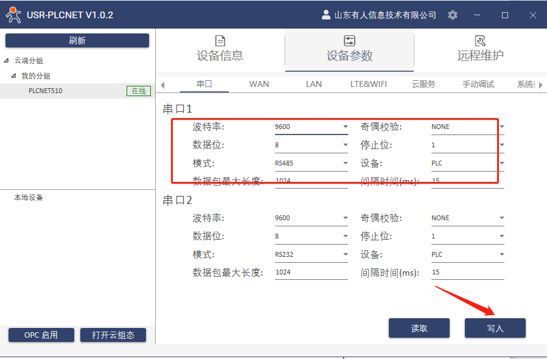Viewport: 547px width, 359px height.
Task: Collapse the 云端分组 tree node
Action: tap(7, 61)
